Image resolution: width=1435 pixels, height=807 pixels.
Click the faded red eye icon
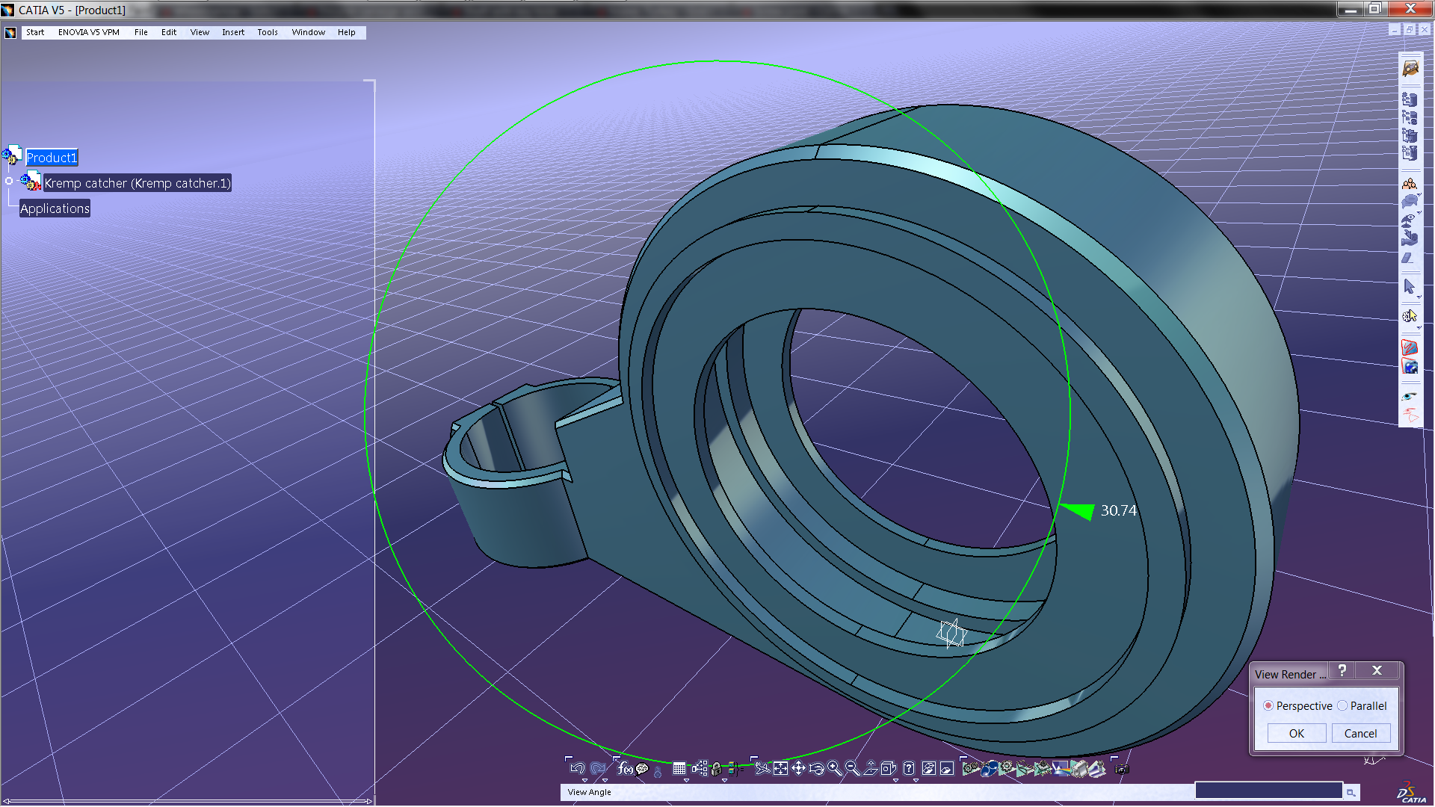coord(1410,415)
